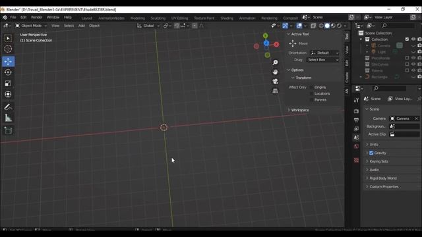This screenshot has height=237, width=422.
Task: Open the sidebar Create tab
Action: (x=347, y=78)
